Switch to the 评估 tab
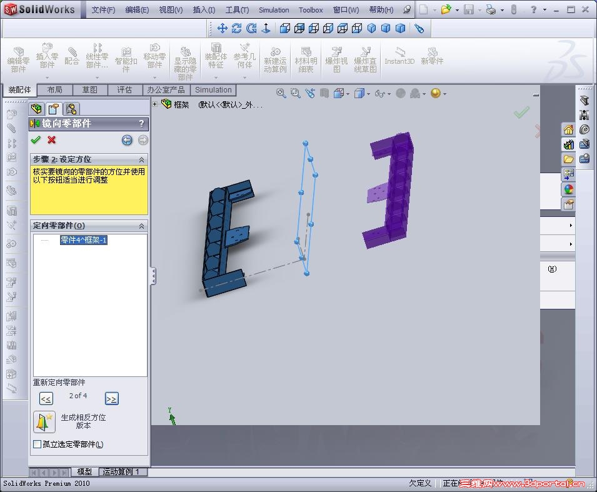597x492 pixels. (x=124, y=90)
